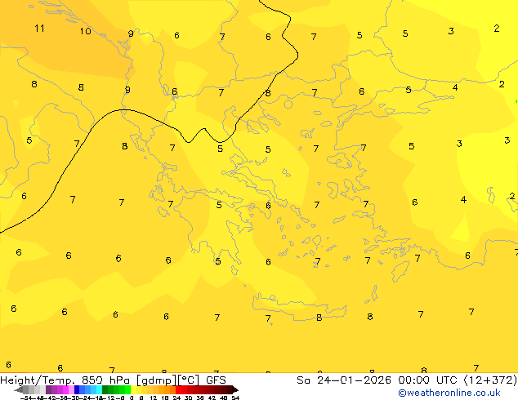
Task: Click the '[°C]' unit label in the title
Action: click(189, 380)
